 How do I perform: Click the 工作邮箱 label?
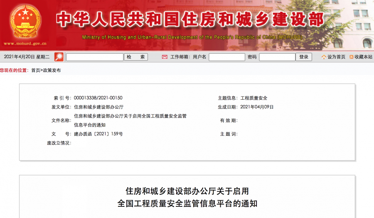(x=180, y=57)
